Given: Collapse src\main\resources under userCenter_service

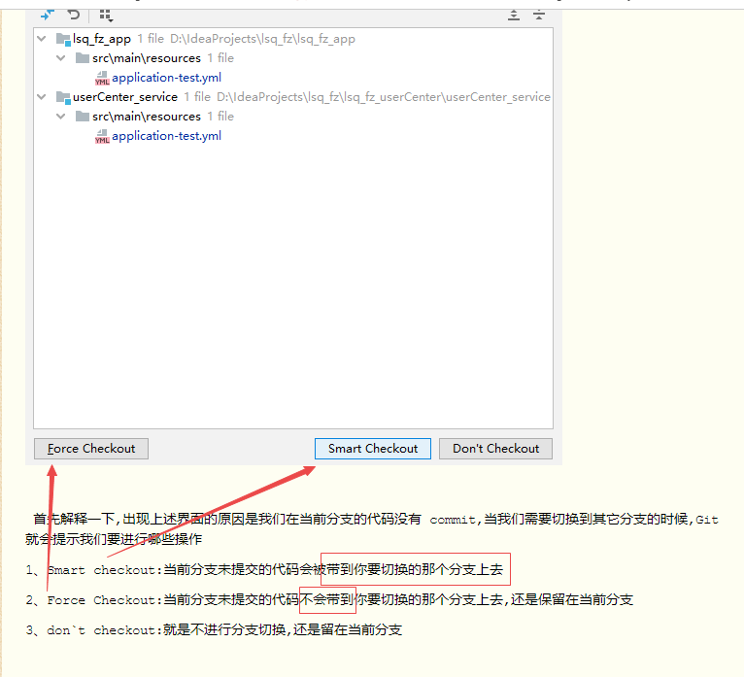Looking at the screenshot, I should coord(61,117).
